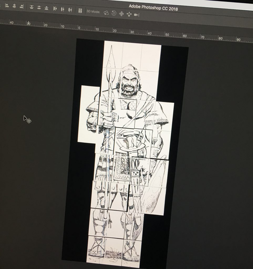Select the Align right edges icon
This screenshot has height=269, width=253.
[x=22, y=7]
